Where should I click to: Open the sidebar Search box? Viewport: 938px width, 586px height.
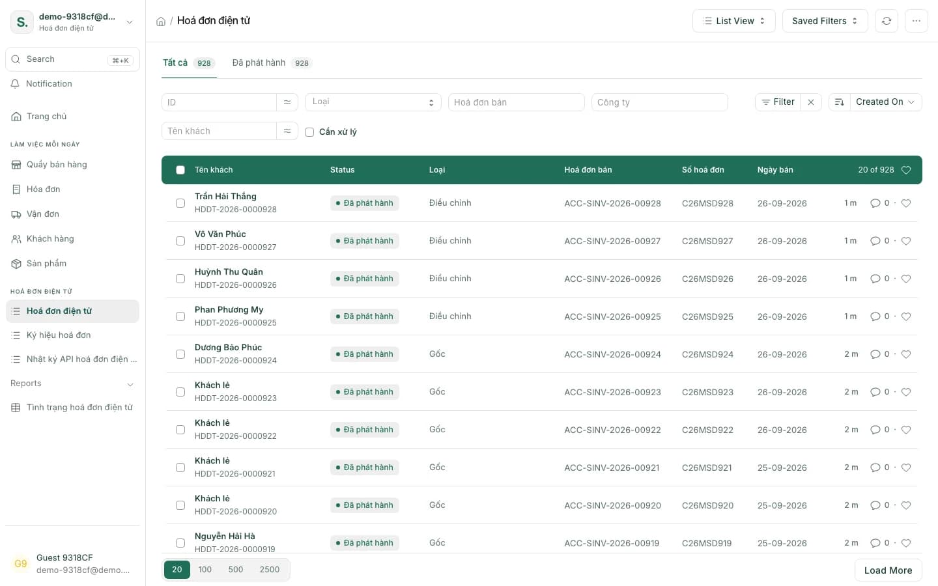[x=72, y=59]
